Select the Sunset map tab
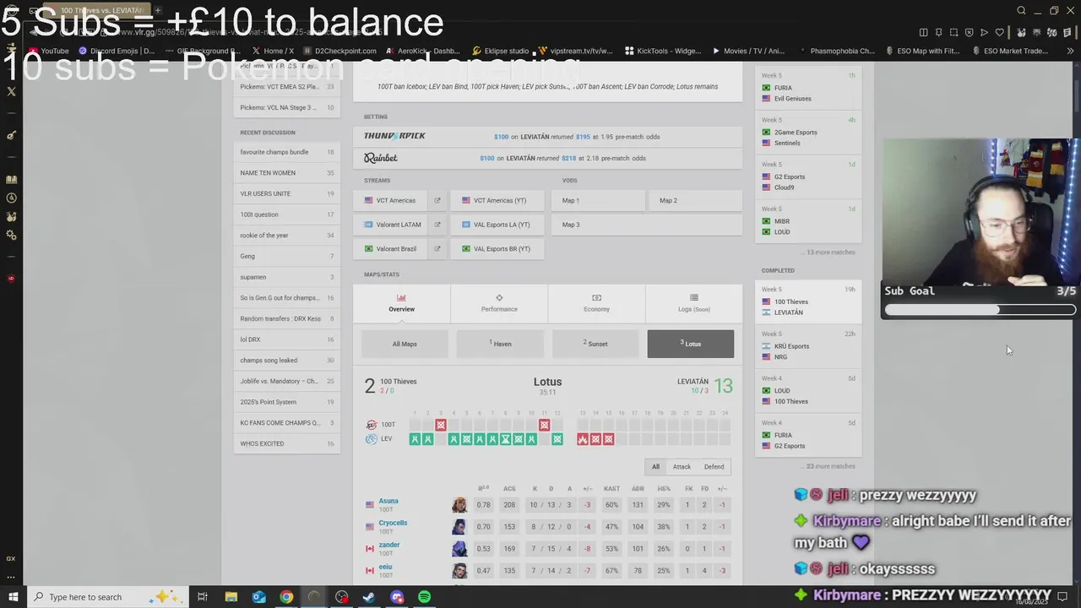The image size is (1081, 608). tap(595, 344)
